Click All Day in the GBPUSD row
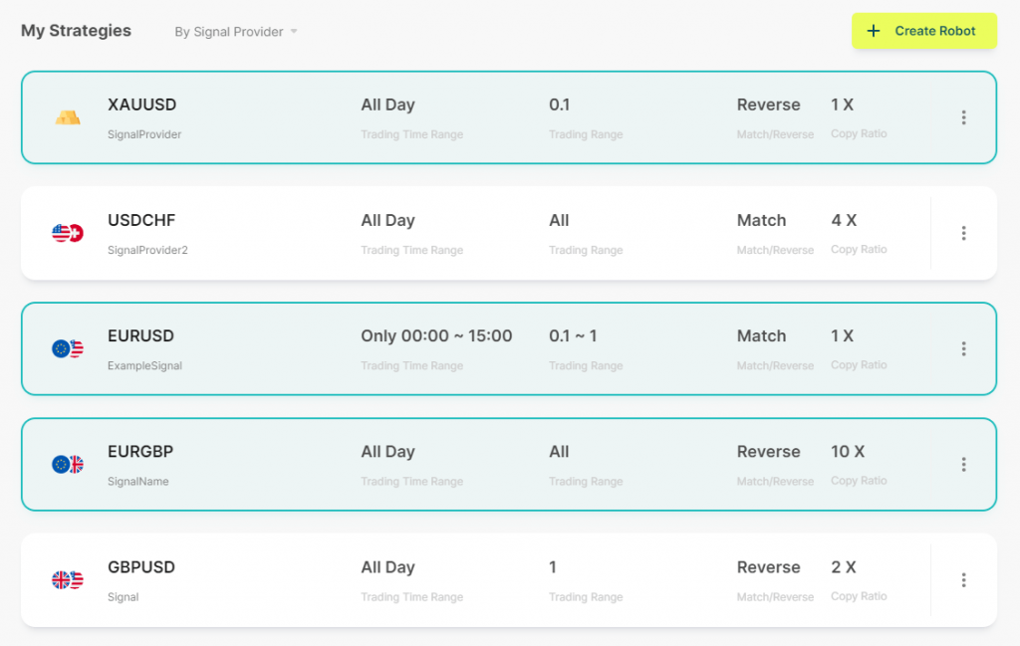 click(387, 567)
